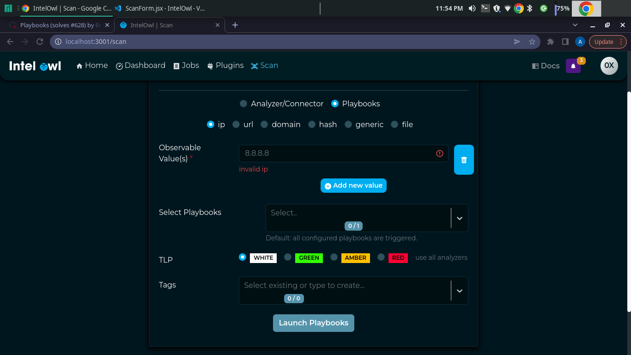The height and width of the screenshot is (355, 631).
Task: Open the Bluetooth tray icon
Action: pyautogui.click(x=530, y=8)
